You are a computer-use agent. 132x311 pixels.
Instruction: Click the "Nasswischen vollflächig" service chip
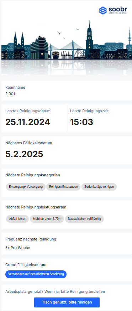[x=84, y=219]
